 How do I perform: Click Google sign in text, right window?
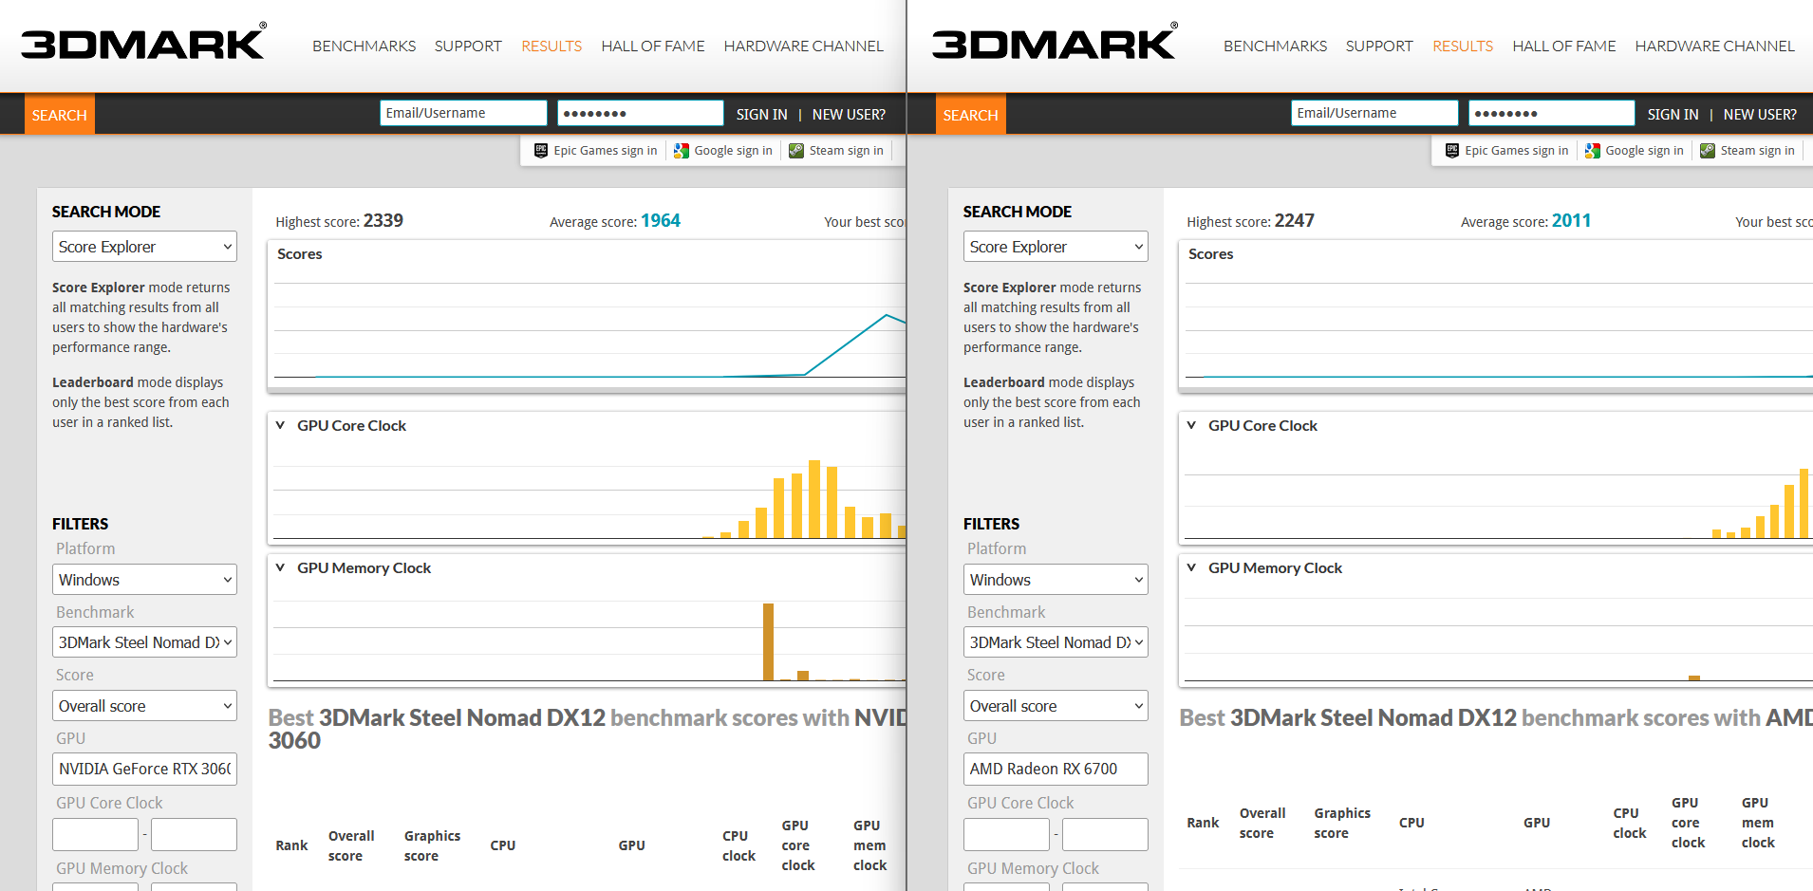(1645, 150)
